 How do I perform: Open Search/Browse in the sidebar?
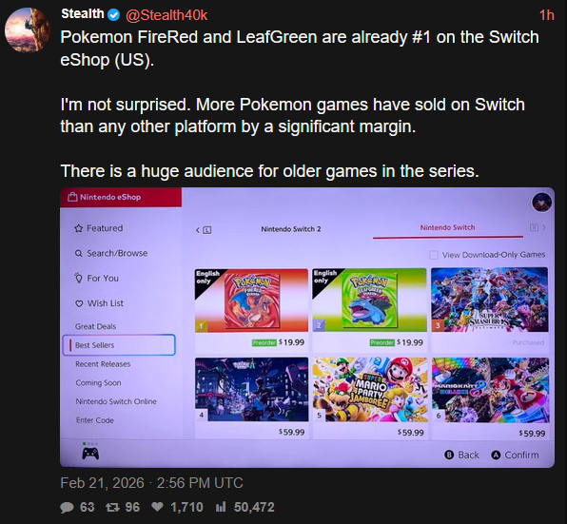coord(111,253)
